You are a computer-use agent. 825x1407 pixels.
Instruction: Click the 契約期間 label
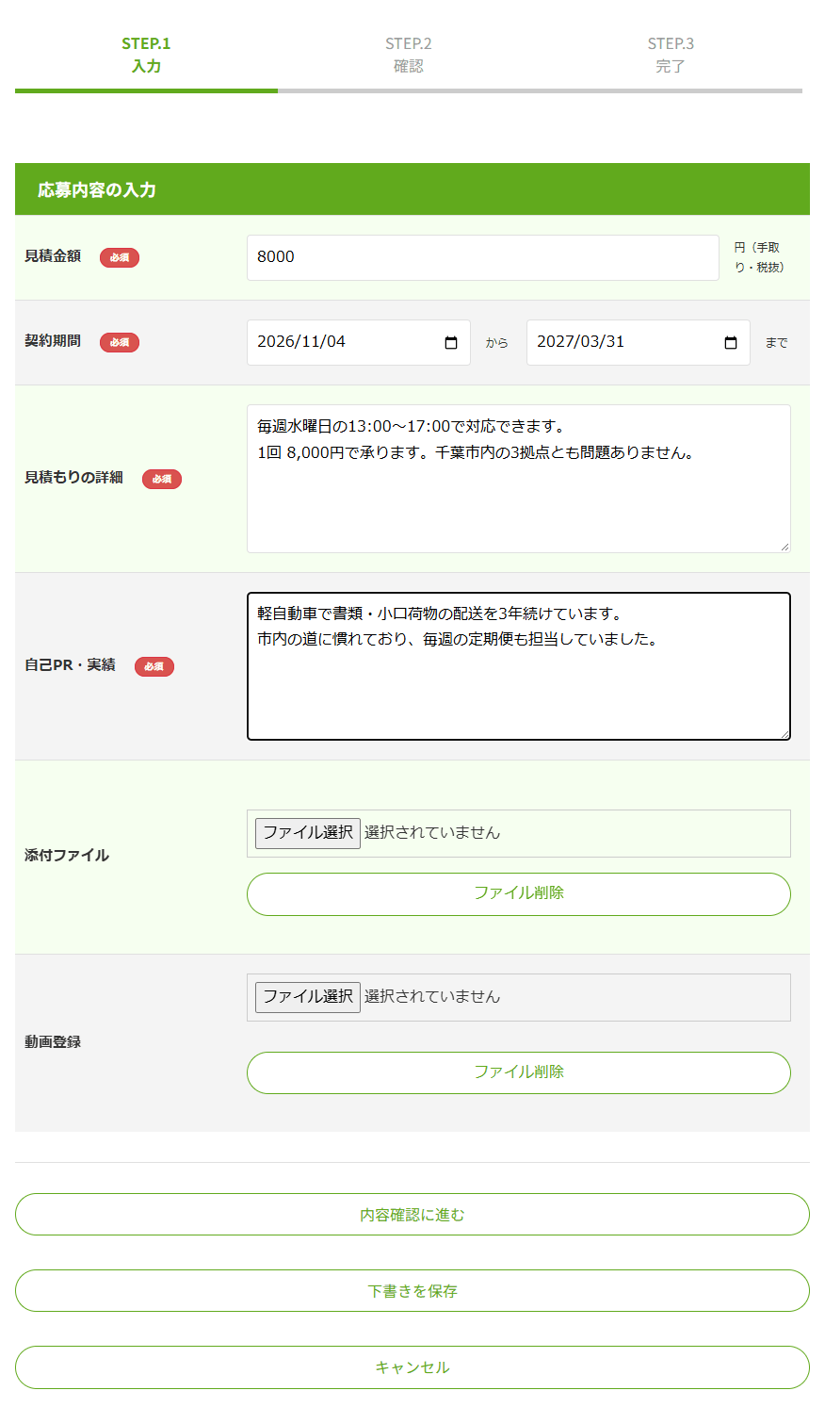(x=53, y=341)
